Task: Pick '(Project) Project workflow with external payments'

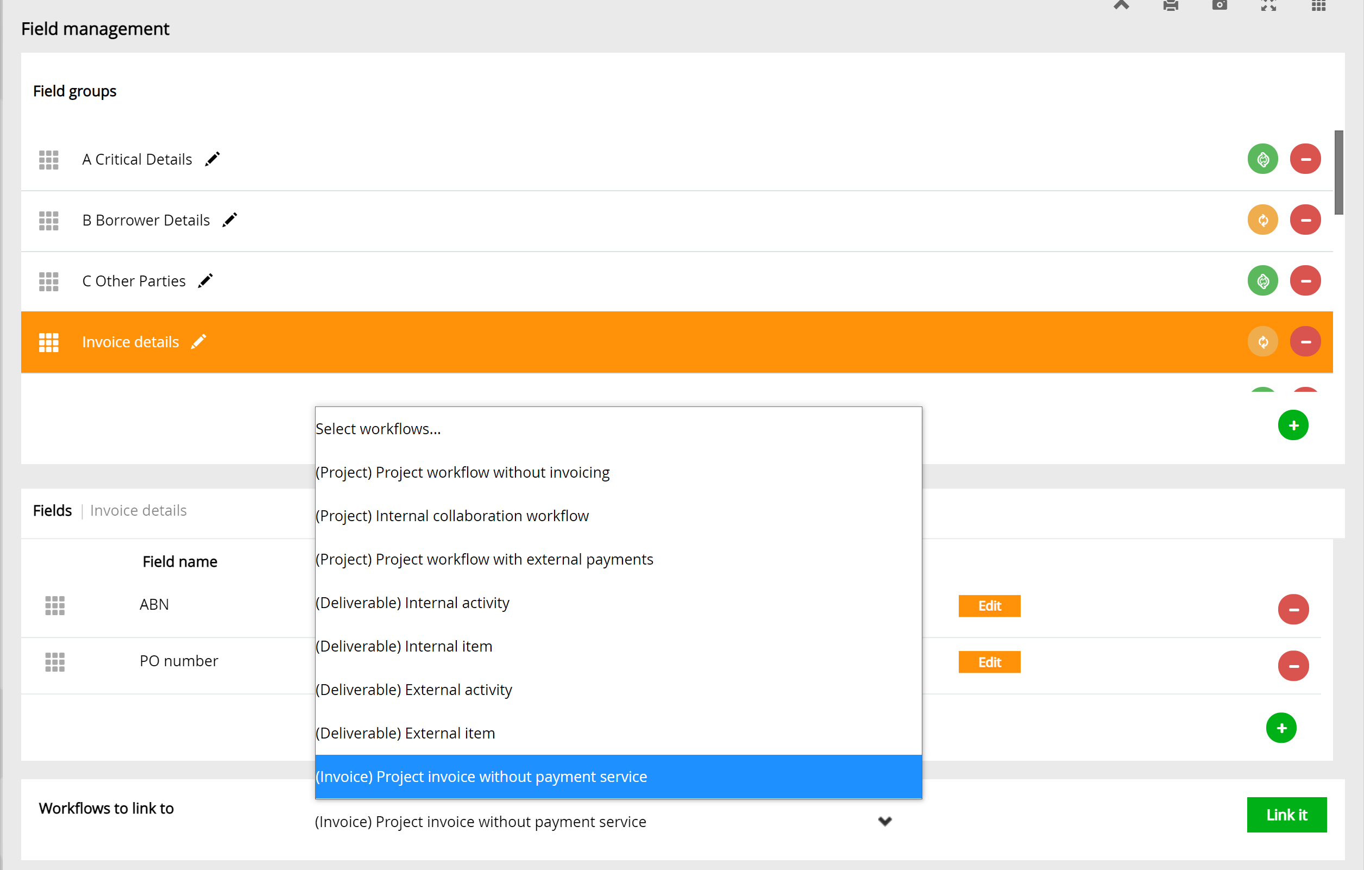Action: [618, 559]
